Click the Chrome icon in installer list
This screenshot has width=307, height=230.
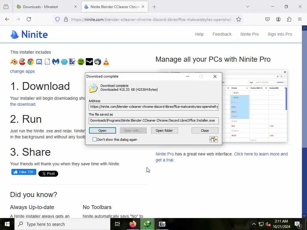pos(31,62)
